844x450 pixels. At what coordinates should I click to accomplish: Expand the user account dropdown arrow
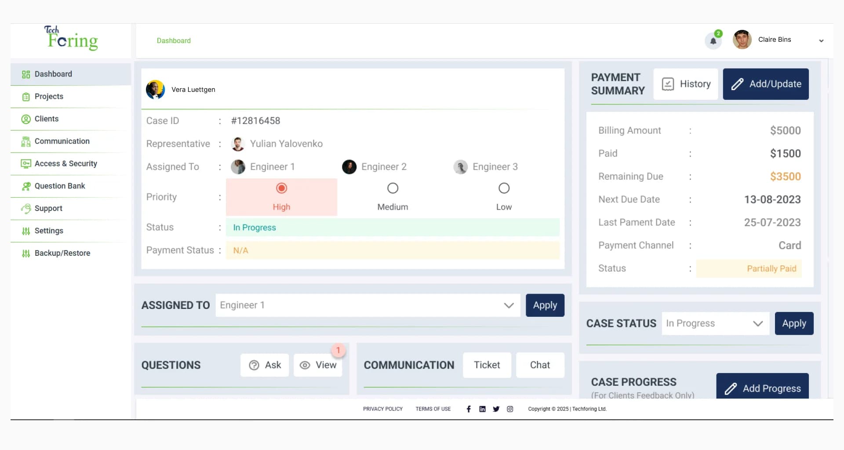[x=821, y=40]
